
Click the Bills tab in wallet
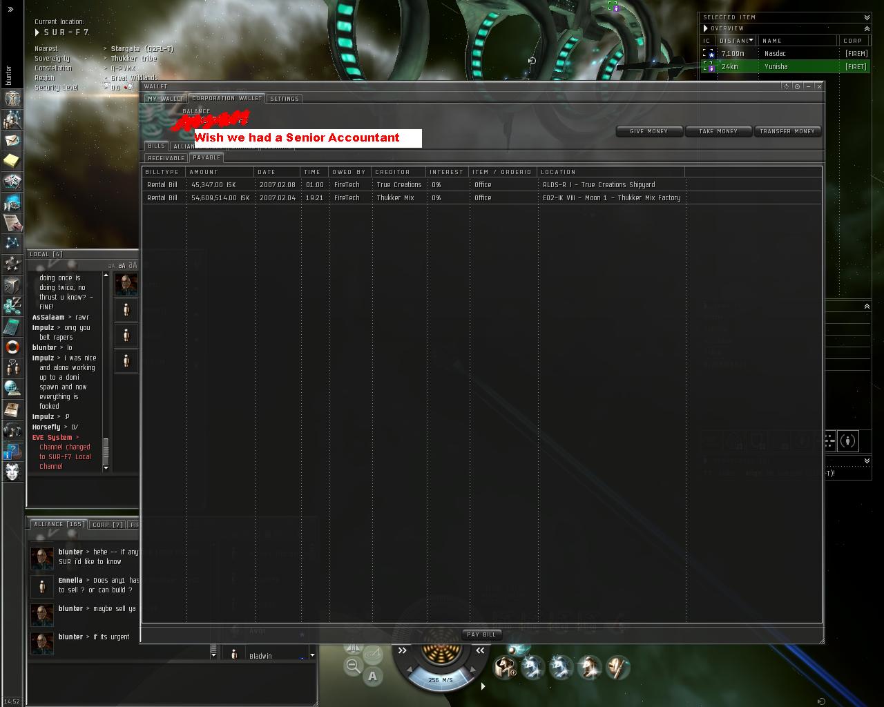coord(157,146)
